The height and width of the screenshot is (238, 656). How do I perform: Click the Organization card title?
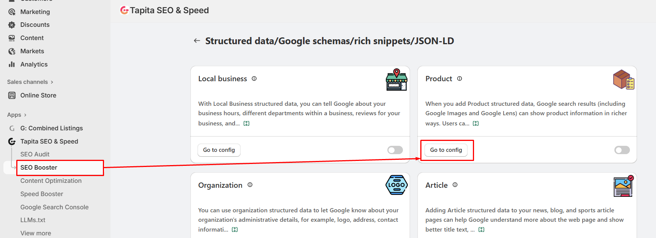[220, 185]
